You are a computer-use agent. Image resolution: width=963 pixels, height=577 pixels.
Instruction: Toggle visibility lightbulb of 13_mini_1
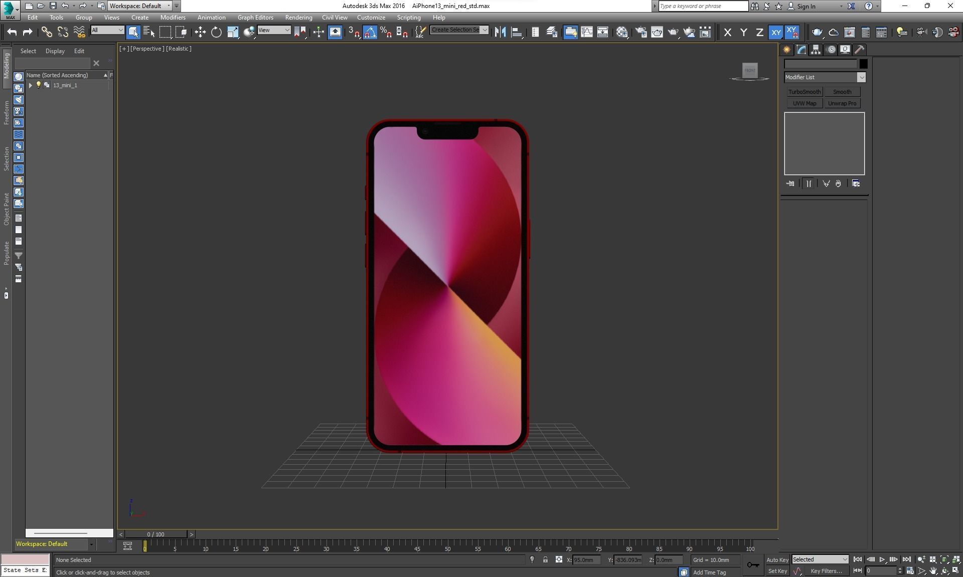click(x=38, y=85)
